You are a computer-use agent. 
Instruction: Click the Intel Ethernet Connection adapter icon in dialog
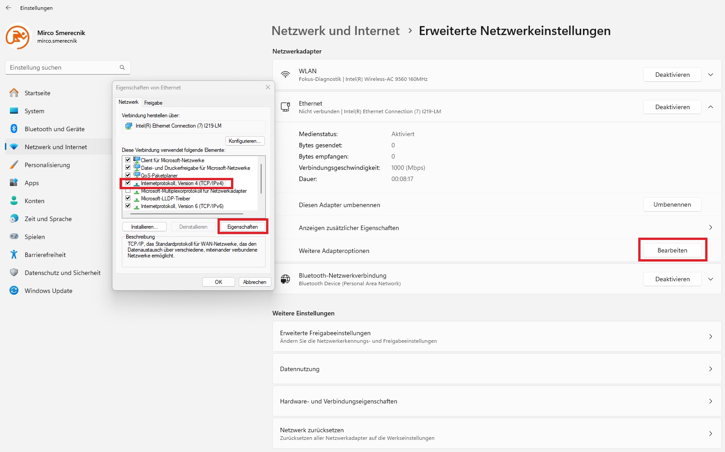click(129, 126)
